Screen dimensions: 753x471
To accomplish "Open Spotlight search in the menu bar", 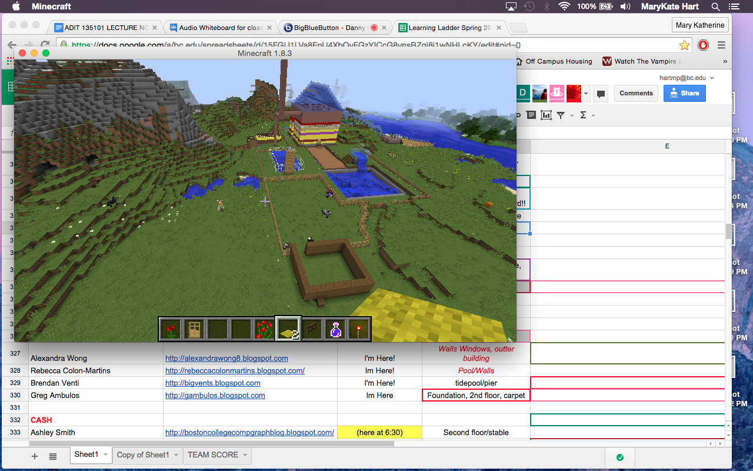I will tap(716, 6).
